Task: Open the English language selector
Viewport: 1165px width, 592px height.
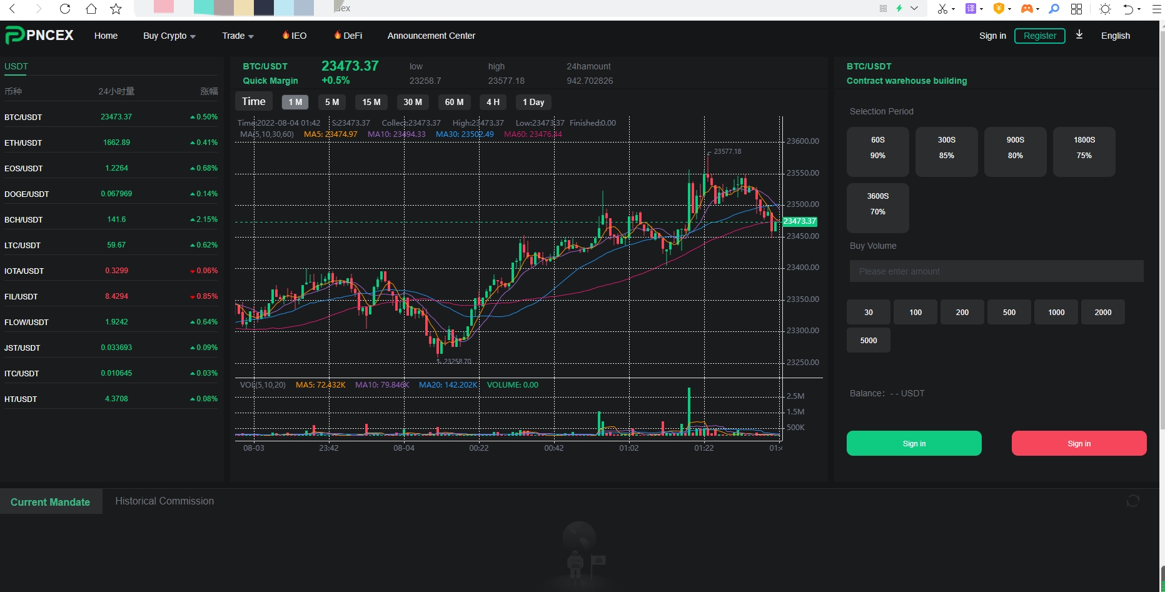Action: (1115, 36)
